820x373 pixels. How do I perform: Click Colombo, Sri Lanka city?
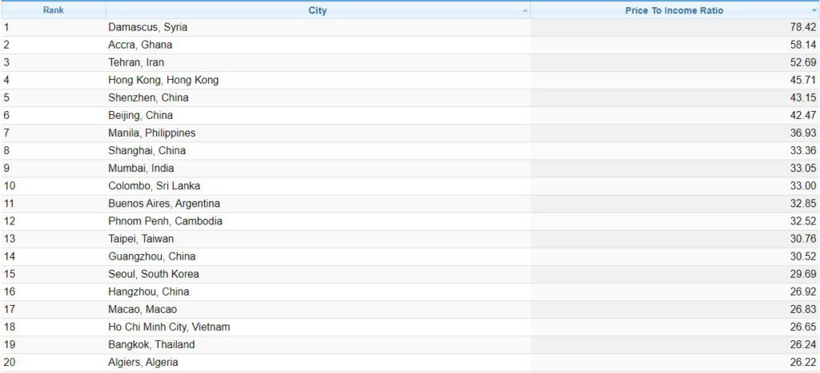[x=154, y=186]
